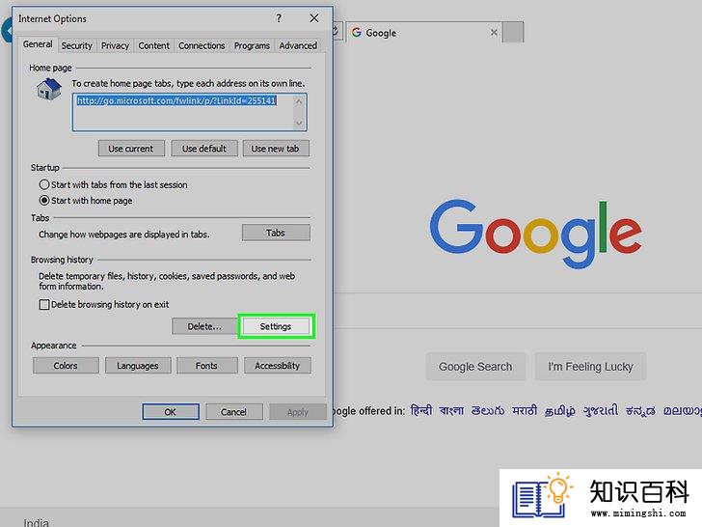
Task: Open the Content tab
Action: (153, 45)
